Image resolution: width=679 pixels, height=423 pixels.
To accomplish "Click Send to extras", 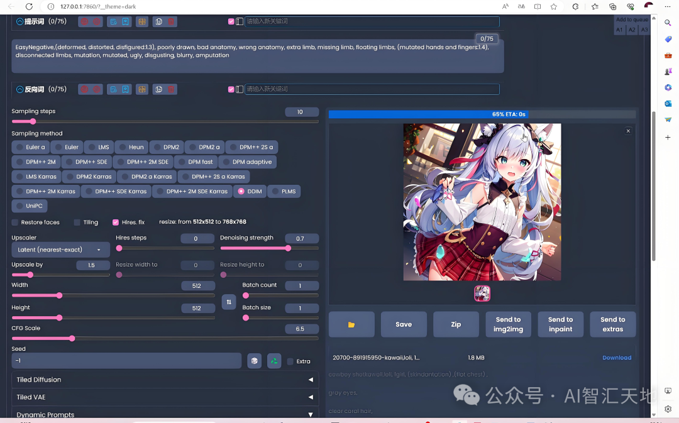I will (613, 324).
